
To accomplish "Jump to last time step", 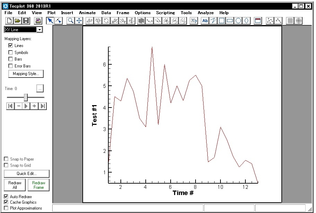I will pos(43,106).
